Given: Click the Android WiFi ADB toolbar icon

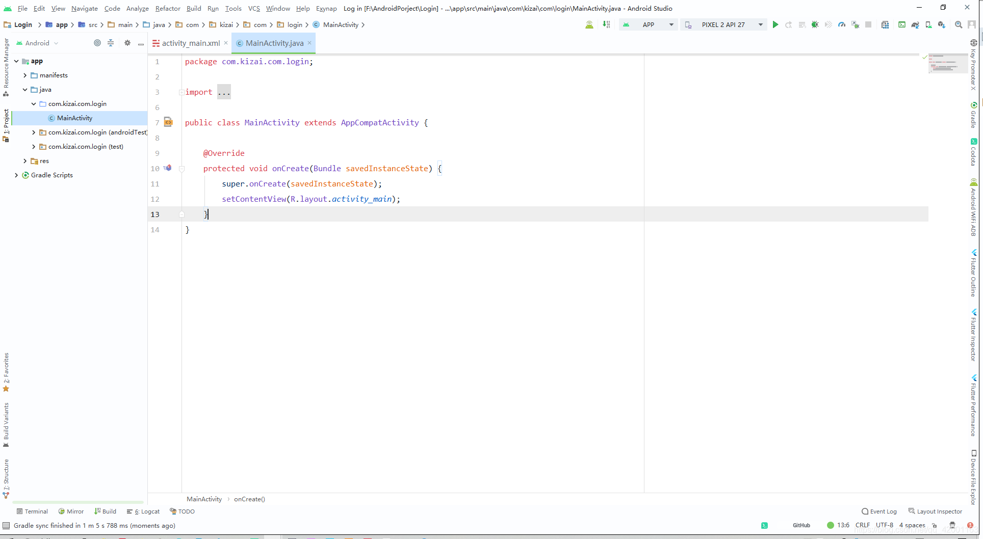Looking at the screenshot, I should tap(589, 24).
